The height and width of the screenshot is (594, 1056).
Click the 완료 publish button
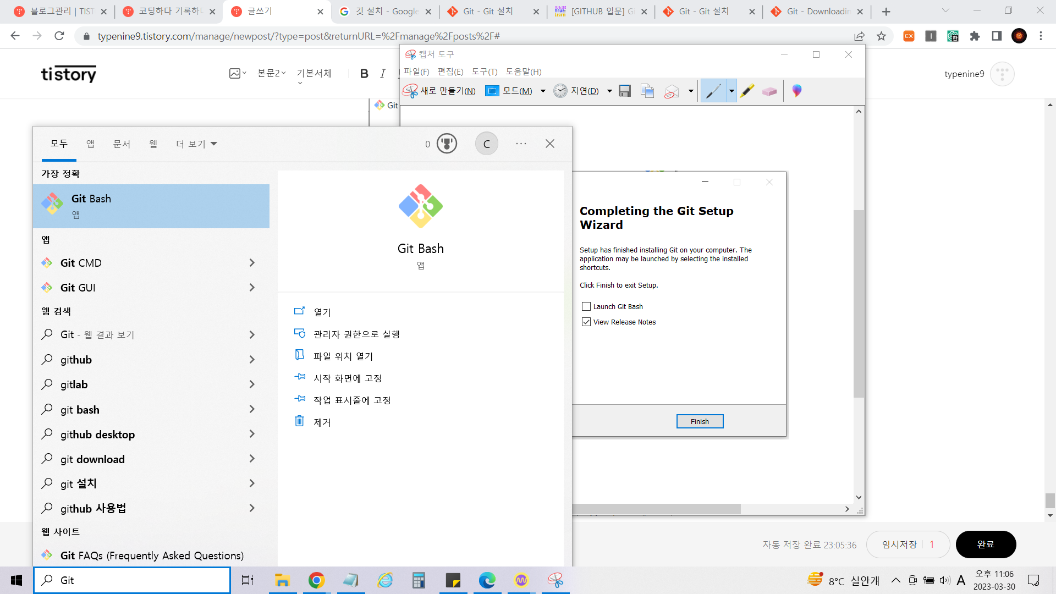click(x=986, y=544)
